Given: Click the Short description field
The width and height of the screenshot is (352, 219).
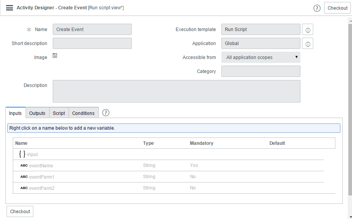Looking at the screenshot, I should [92, 43].
